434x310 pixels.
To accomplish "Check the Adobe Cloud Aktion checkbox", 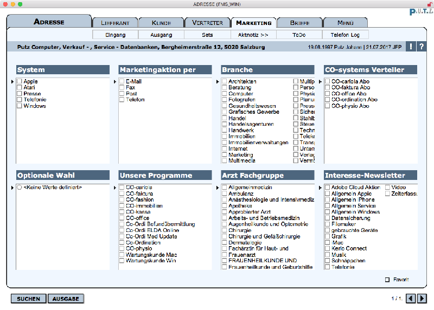I will coord(328,187).
